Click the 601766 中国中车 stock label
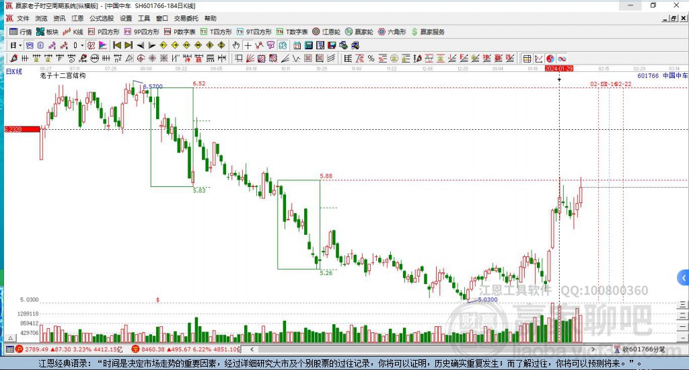 pyautogui.click(x=663, y=75)
